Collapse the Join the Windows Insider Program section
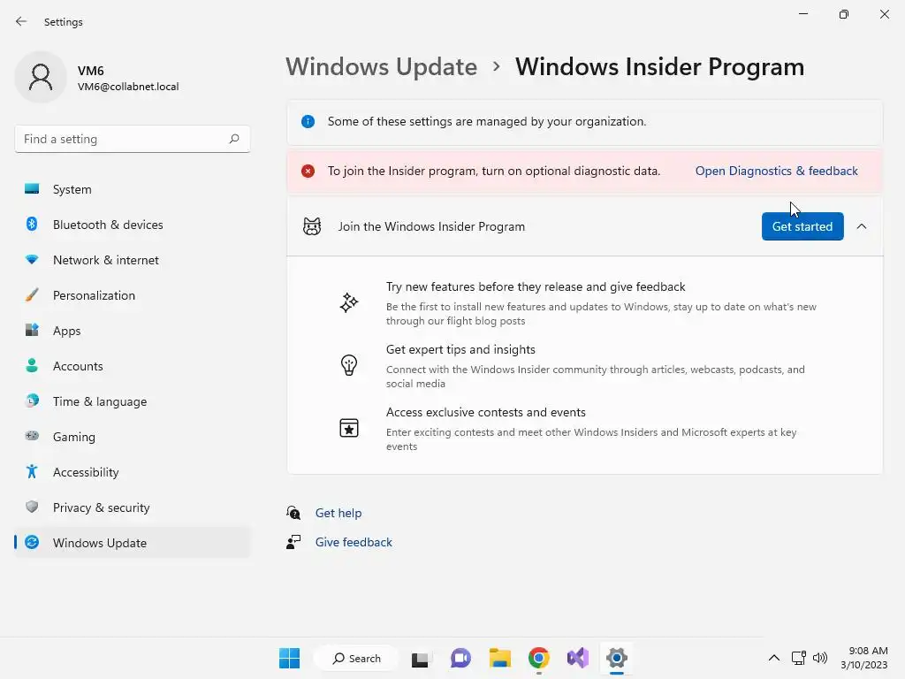 click(x=862, y=226)
